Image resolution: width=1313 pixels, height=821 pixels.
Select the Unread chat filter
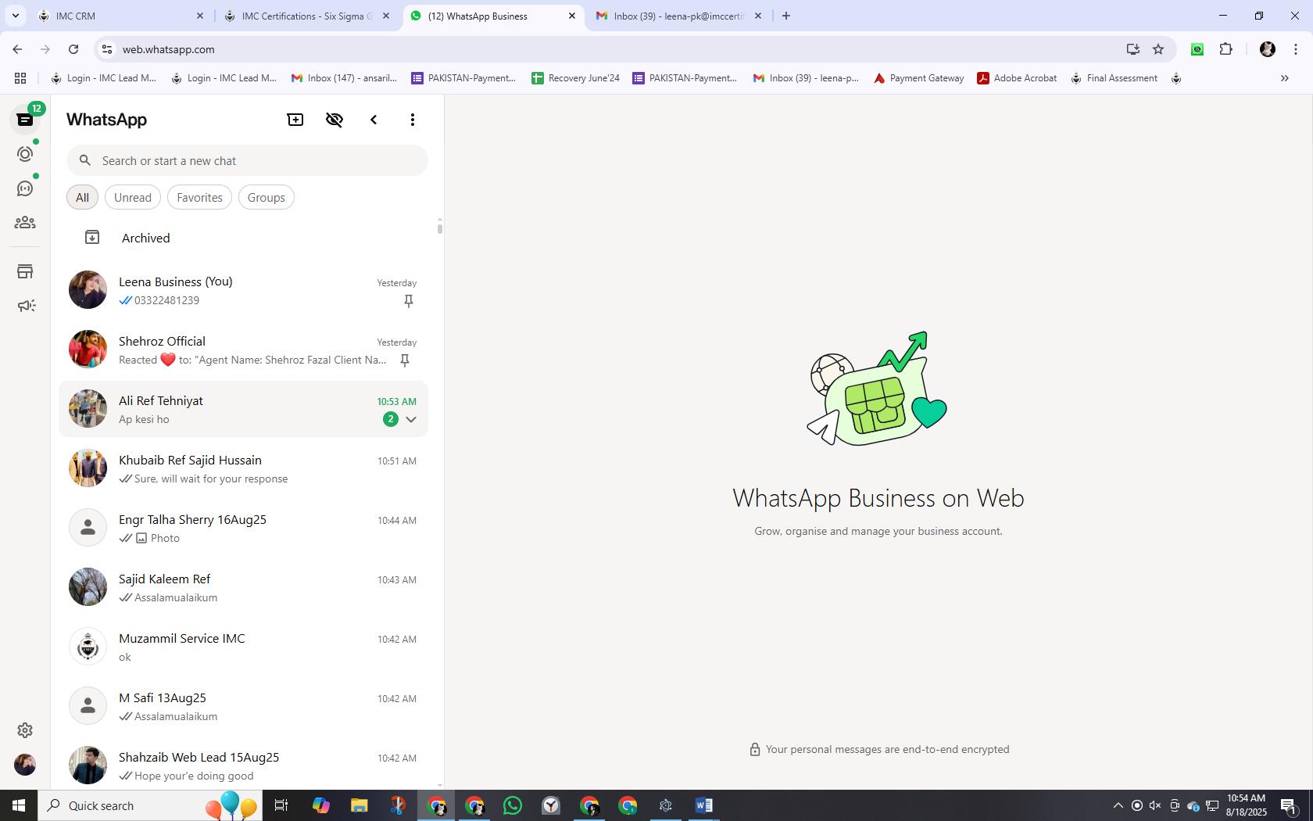point(133,198)
